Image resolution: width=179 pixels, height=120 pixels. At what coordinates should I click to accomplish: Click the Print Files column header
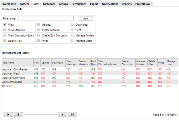click(94, 63)
